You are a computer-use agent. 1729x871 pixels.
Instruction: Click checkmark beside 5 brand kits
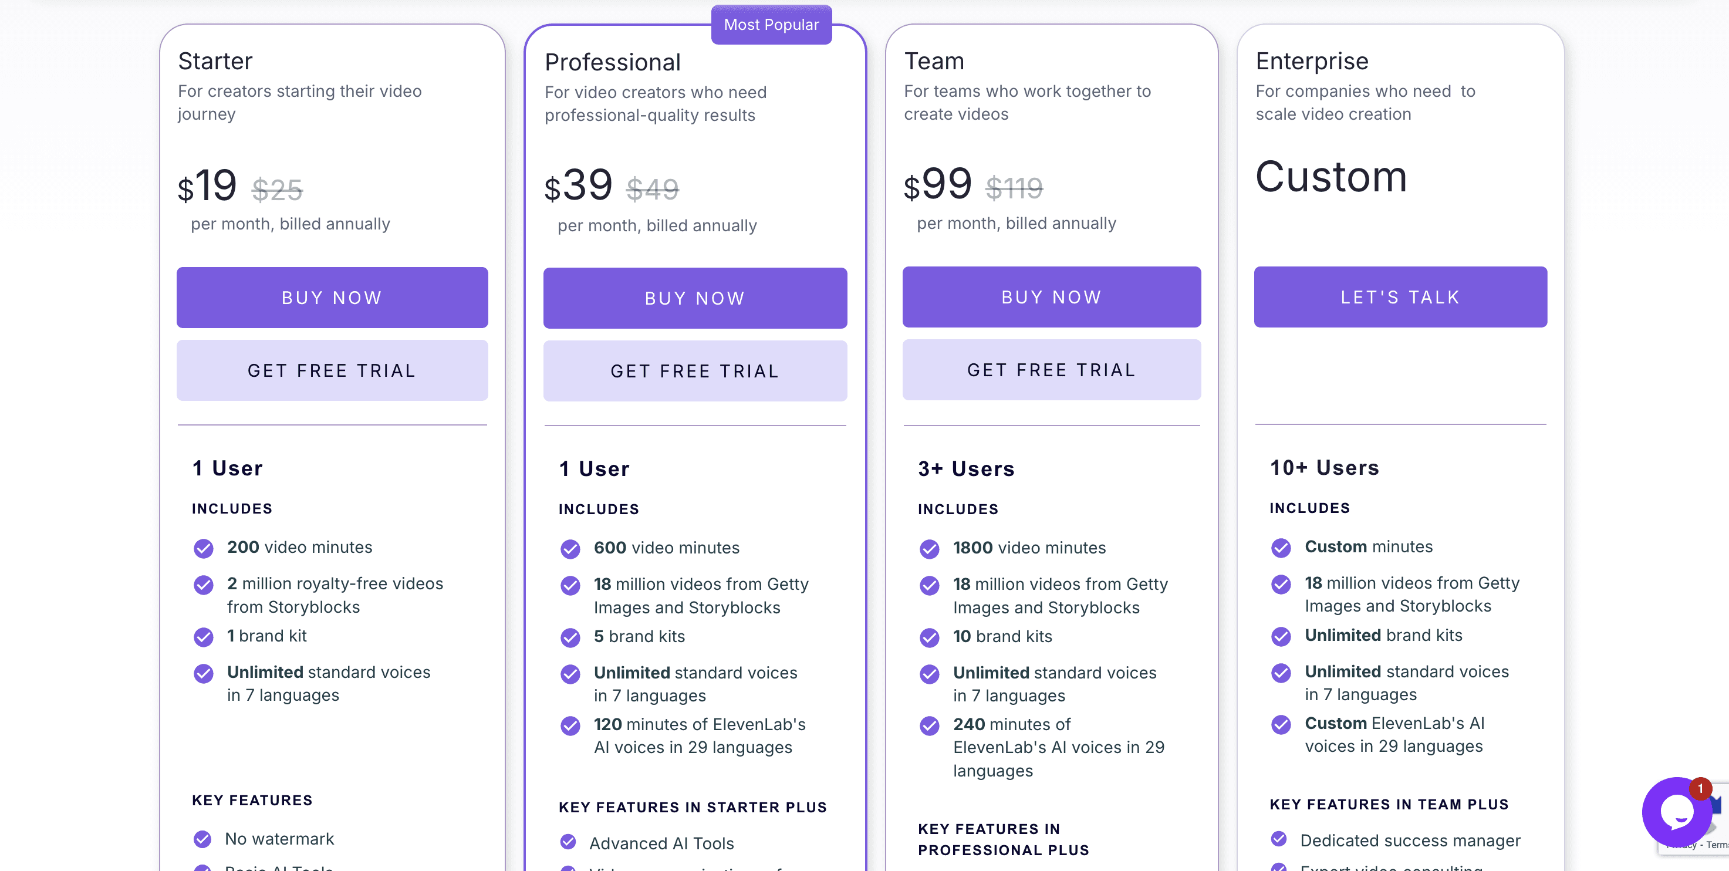point(570,637)
